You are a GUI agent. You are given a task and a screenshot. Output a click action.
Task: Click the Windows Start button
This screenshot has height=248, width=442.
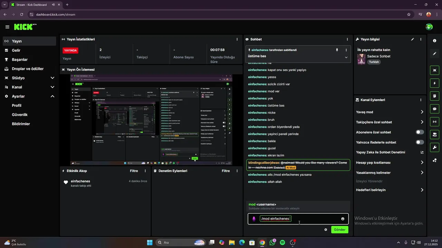(x=150, y=242)
